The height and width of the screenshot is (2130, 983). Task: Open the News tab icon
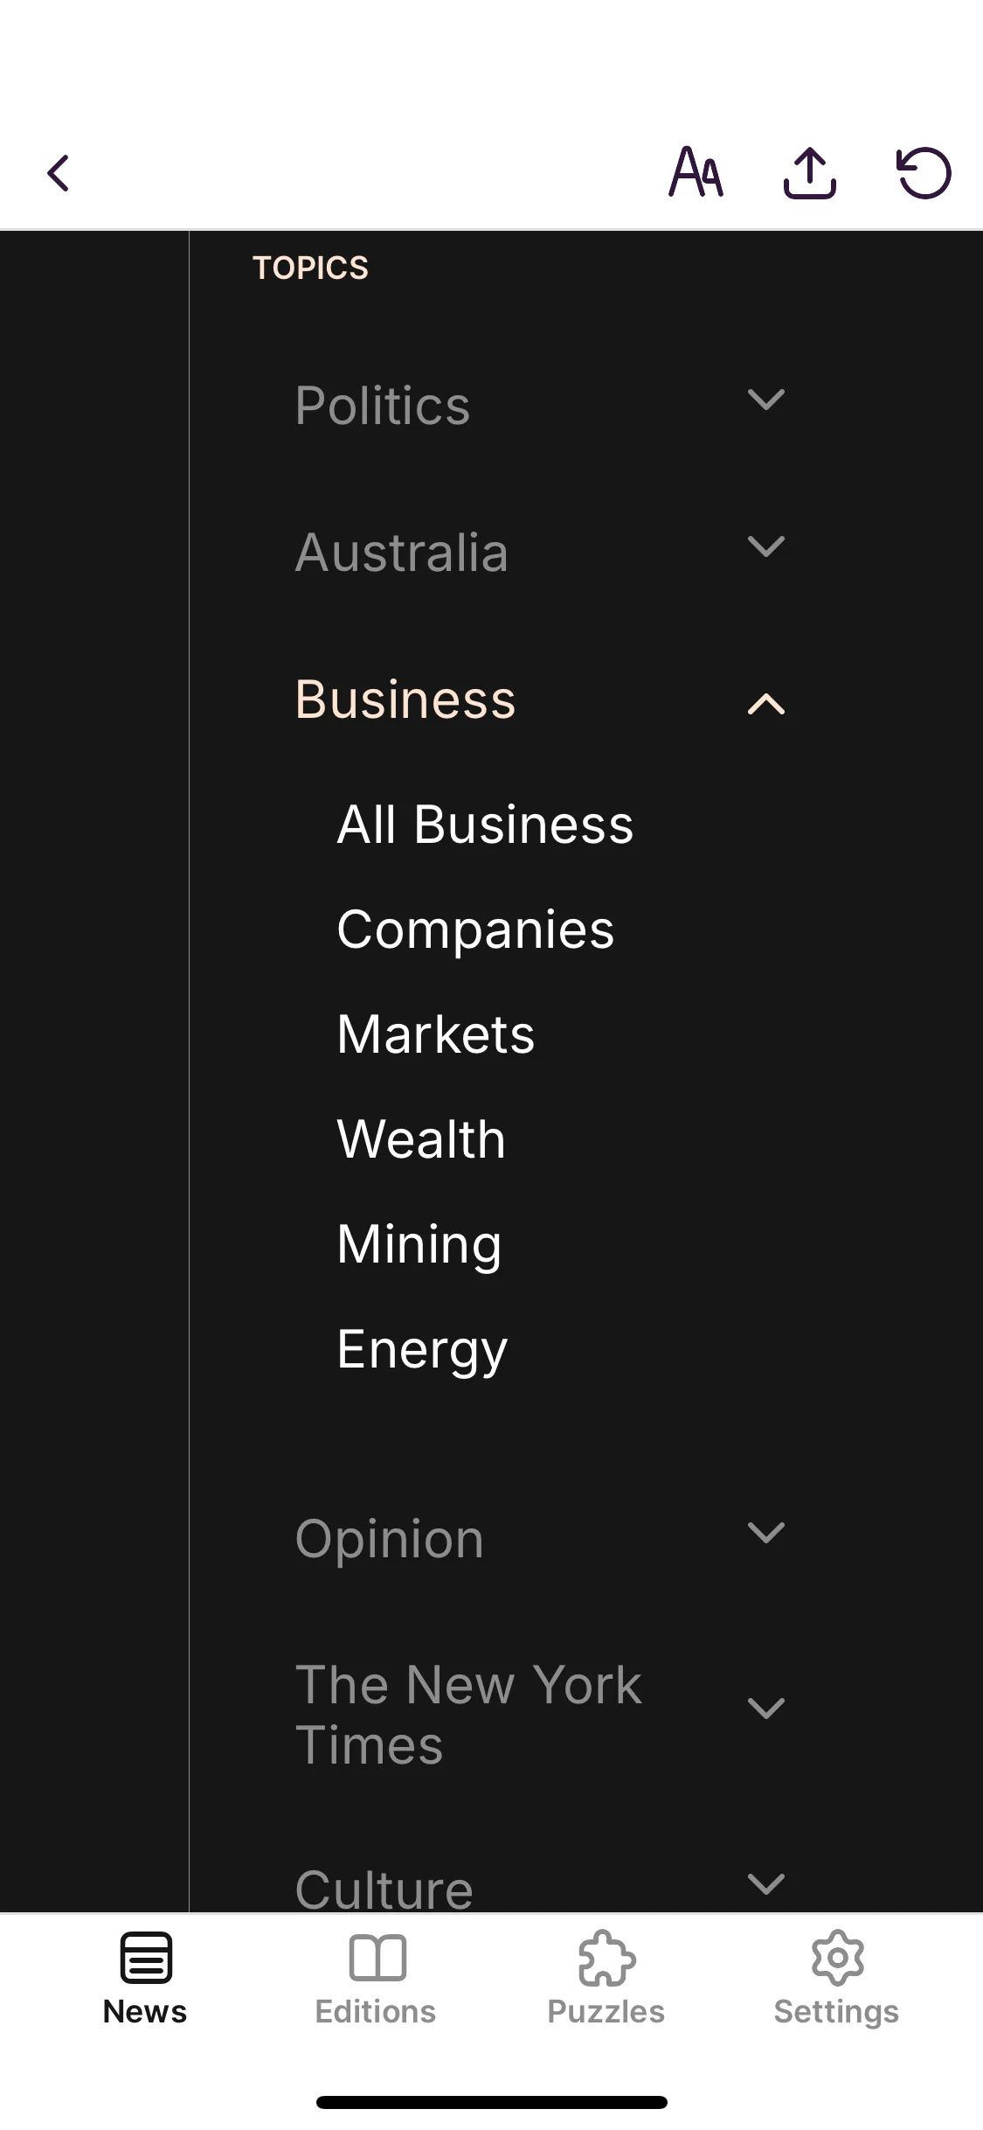pos(146,1958)
